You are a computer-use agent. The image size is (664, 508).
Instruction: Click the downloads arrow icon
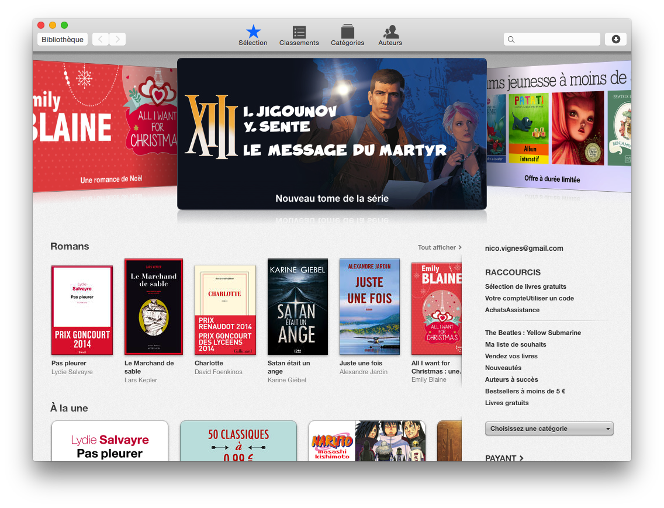615,39
